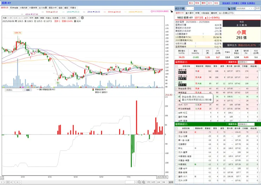Check the 玉山-左營 row checkbox
The width and height of the screenshot is (261, 185).
tap(176, 136)
